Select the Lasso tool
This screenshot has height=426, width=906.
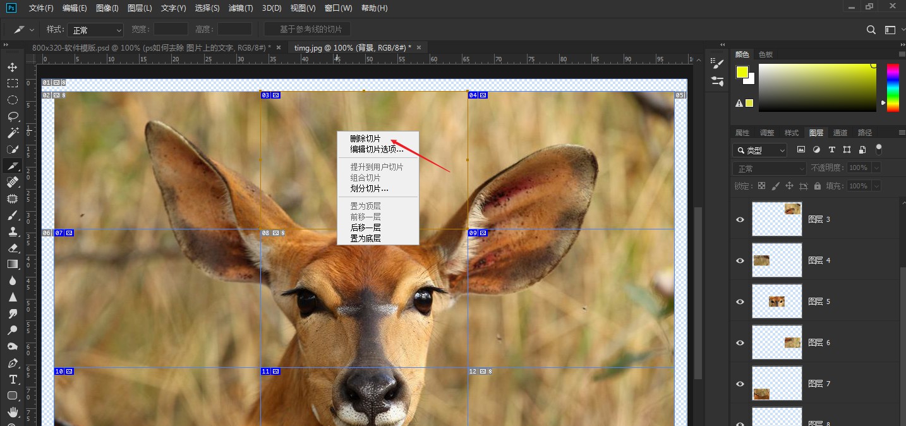(x=12, y=116)
